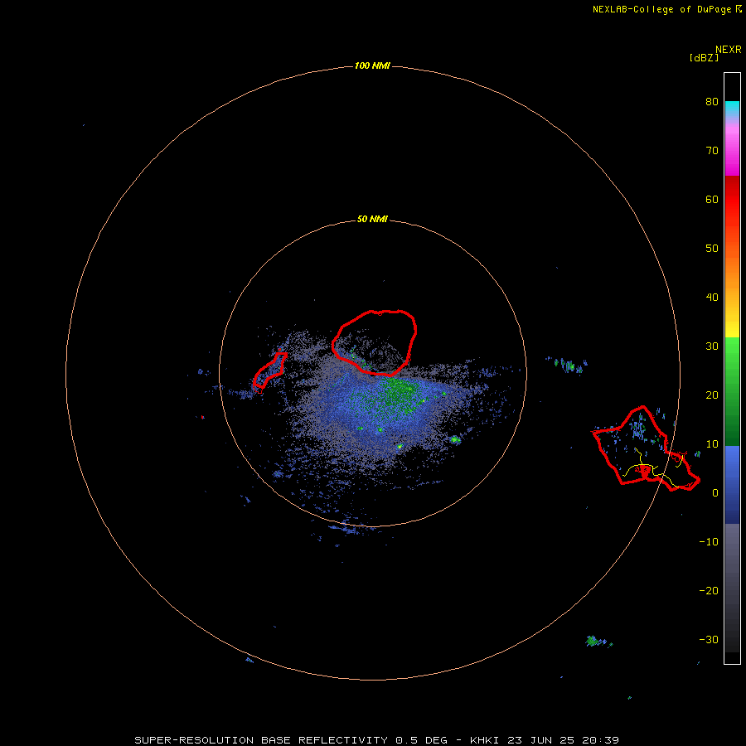Screen dimensions: 746x746
Task: Click the 50 NMI range ring label
Action: pos(372,220)
